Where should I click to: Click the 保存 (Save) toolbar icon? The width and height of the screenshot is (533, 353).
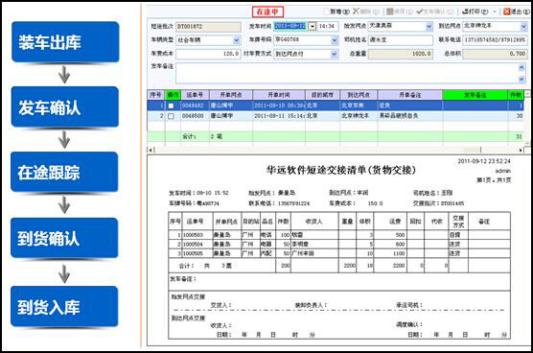click(x=390, y=12)
